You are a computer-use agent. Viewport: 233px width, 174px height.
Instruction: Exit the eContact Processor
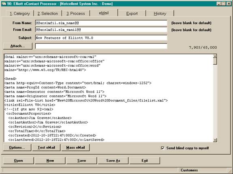tap(145, 161)
